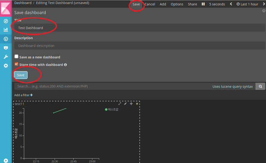
Task: Uncheck Store time with dashboard
Action: coord(16,64)
